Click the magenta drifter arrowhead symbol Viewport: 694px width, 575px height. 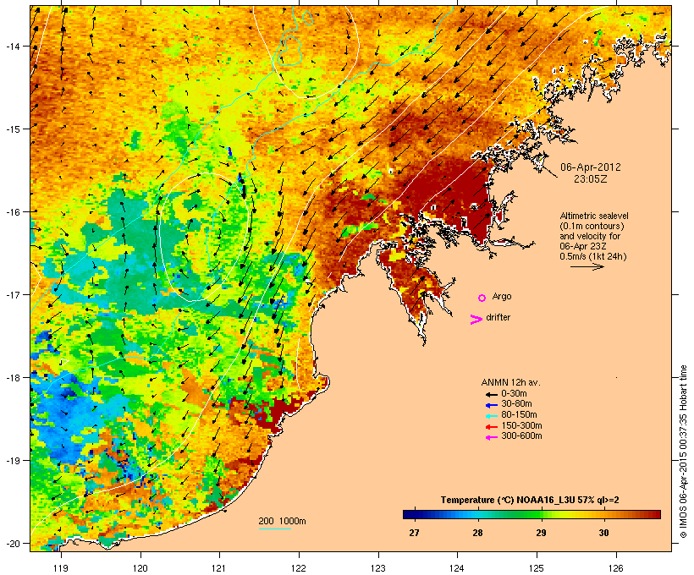pos(476,320)
